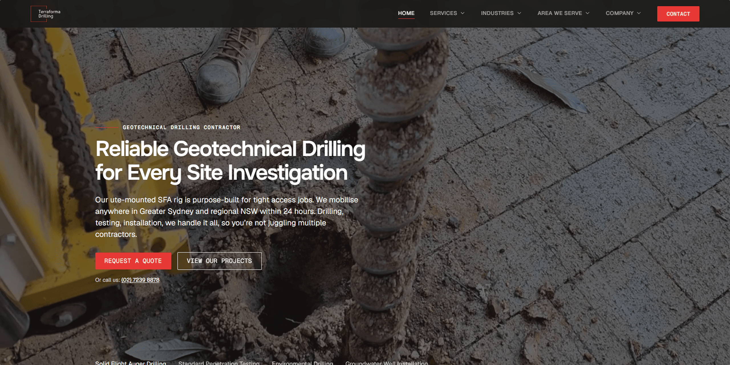Open the Services nav menu

point(443,13)
